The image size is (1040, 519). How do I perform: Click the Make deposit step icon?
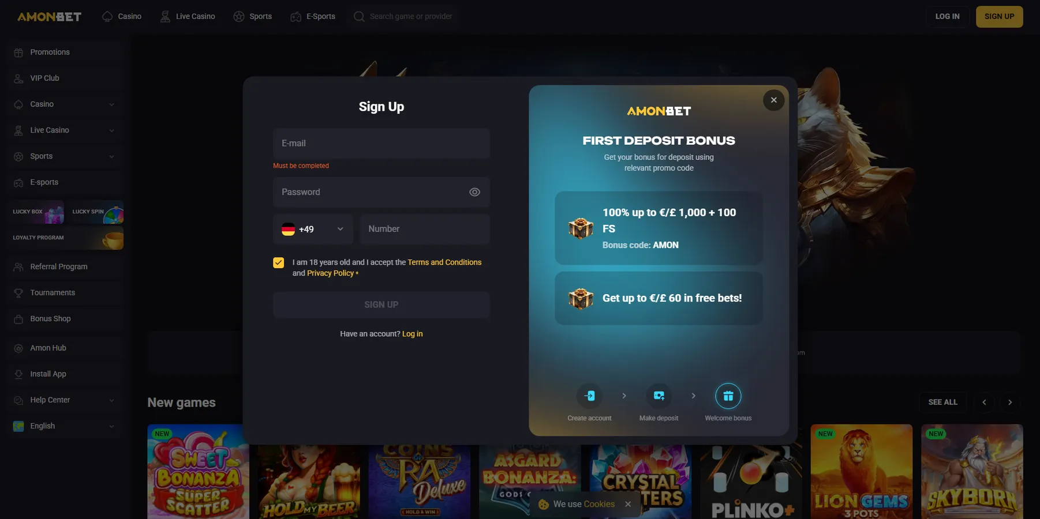(659, 396)
